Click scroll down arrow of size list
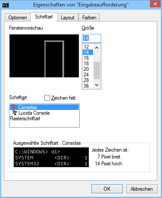Screen dimensions: 162x198 click(x=97, y=85)
